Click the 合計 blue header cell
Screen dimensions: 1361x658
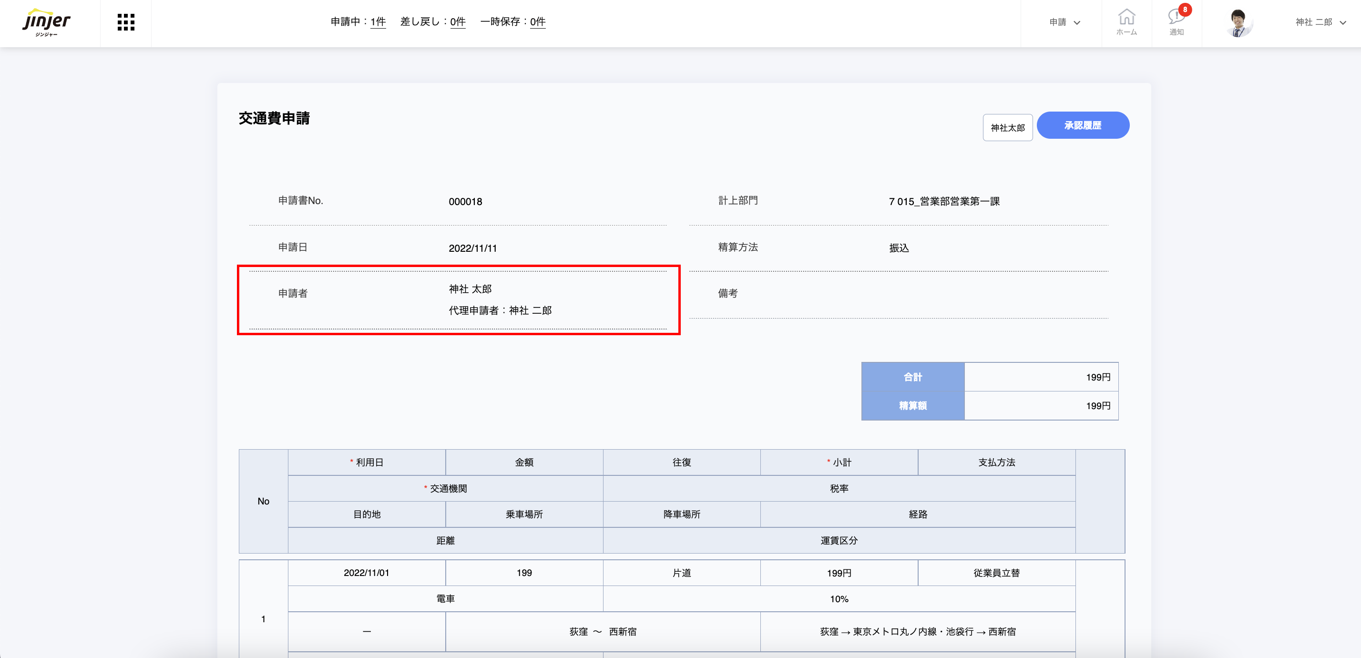pos(912,377)
